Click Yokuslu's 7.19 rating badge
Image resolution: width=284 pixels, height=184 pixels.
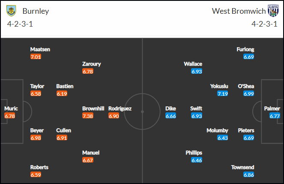click(x=223, y=94)
